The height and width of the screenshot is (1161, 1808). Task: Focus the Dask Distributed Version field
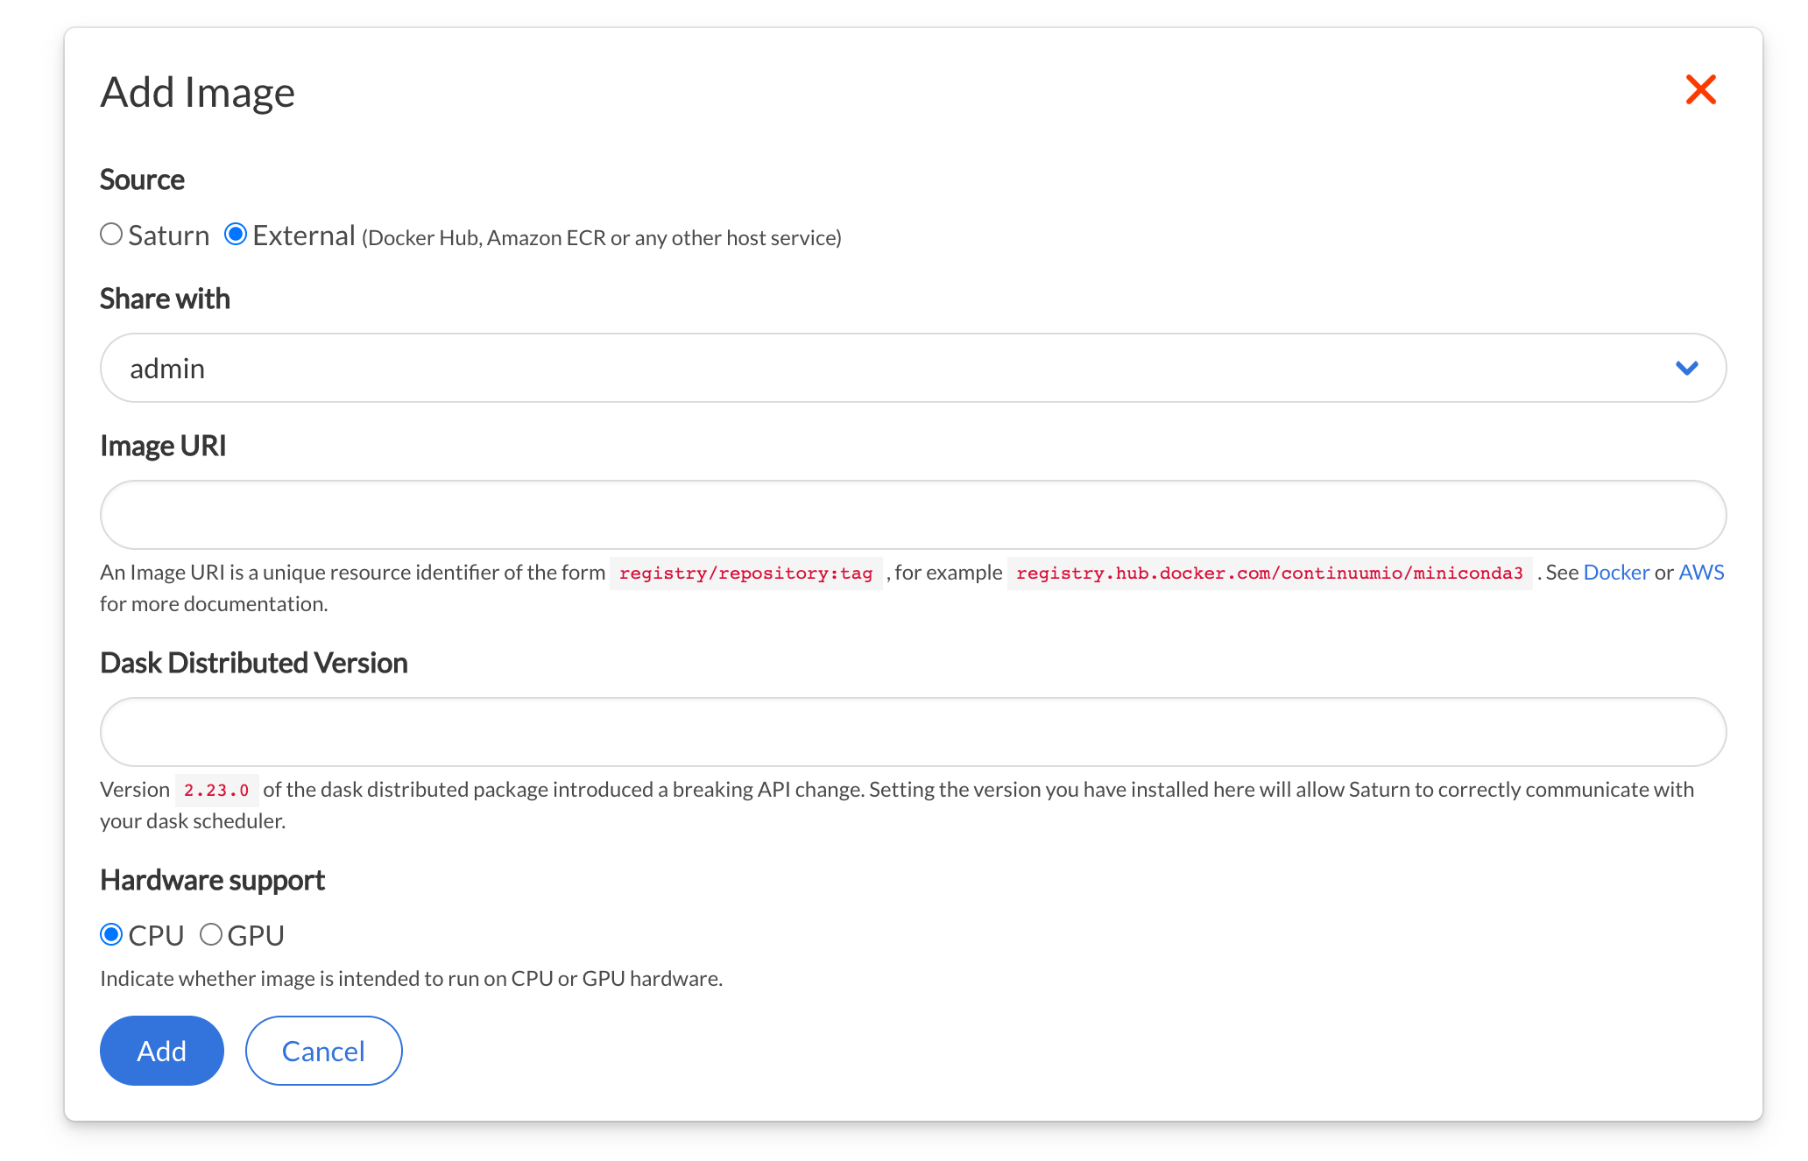point(912,732)
